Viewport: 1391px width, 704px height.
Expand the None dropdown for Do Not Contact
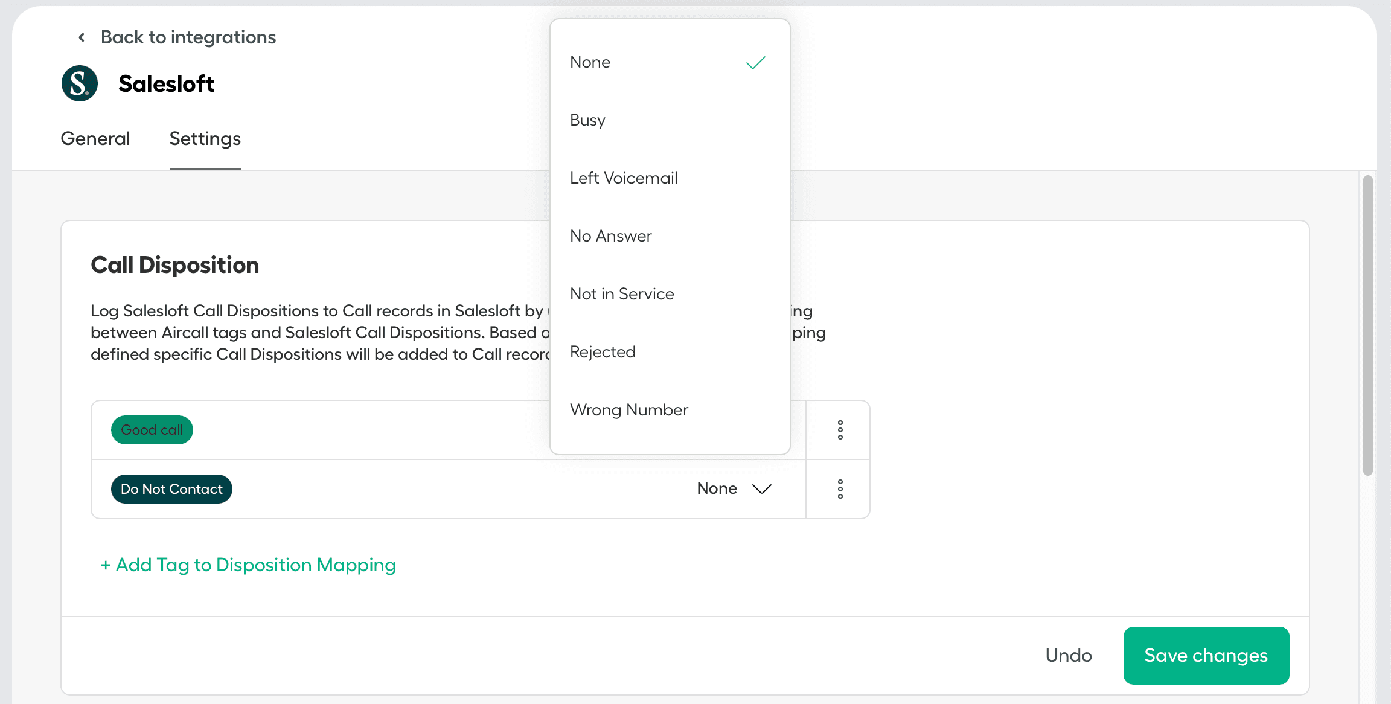coord(735,488)
